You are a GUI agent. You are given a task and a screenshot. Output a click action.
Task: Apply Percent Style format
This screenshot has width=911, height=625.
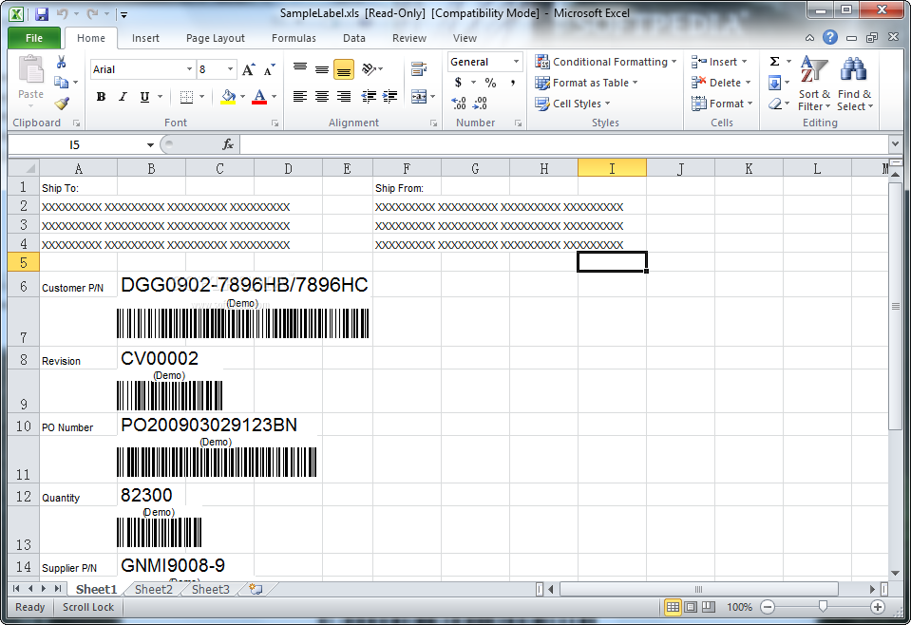(490, 83)
